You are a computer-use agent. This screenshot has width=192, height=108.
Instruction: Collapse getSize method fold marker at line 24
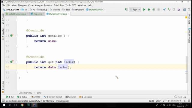tap(17, 36)
